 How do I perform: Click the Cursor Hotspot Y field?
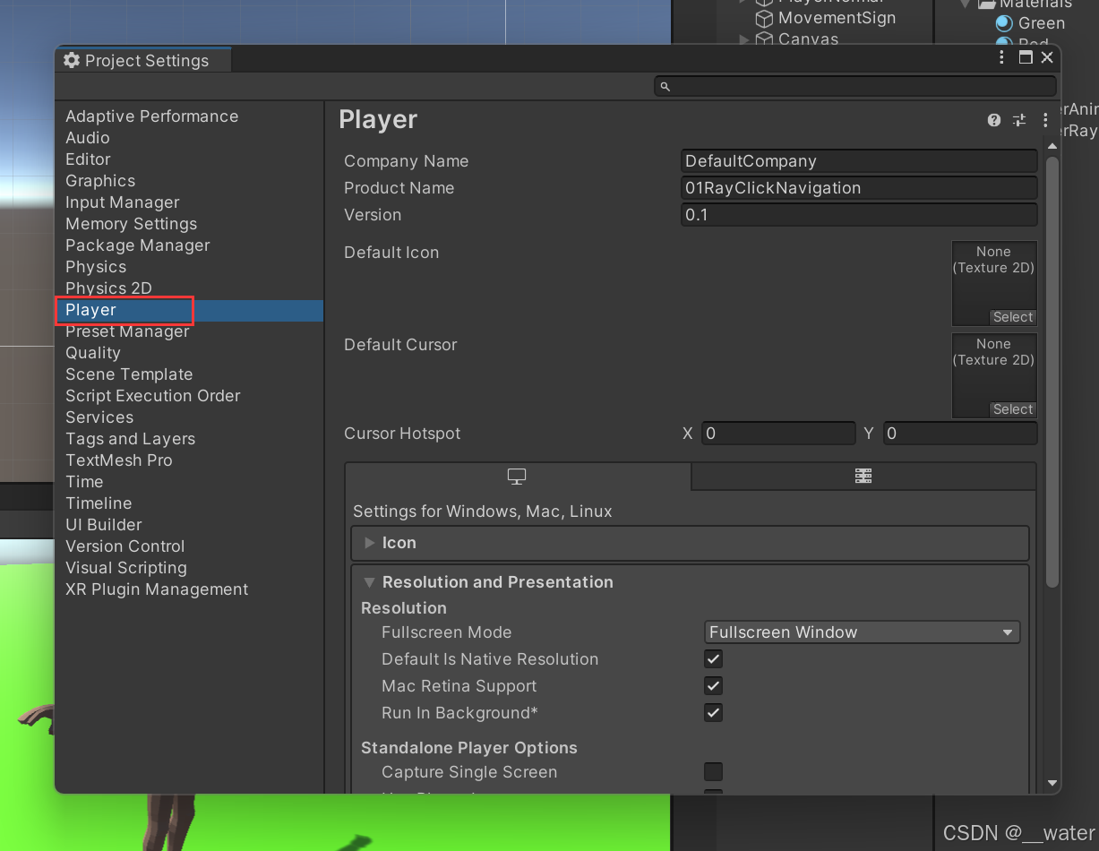coord(960,434)
